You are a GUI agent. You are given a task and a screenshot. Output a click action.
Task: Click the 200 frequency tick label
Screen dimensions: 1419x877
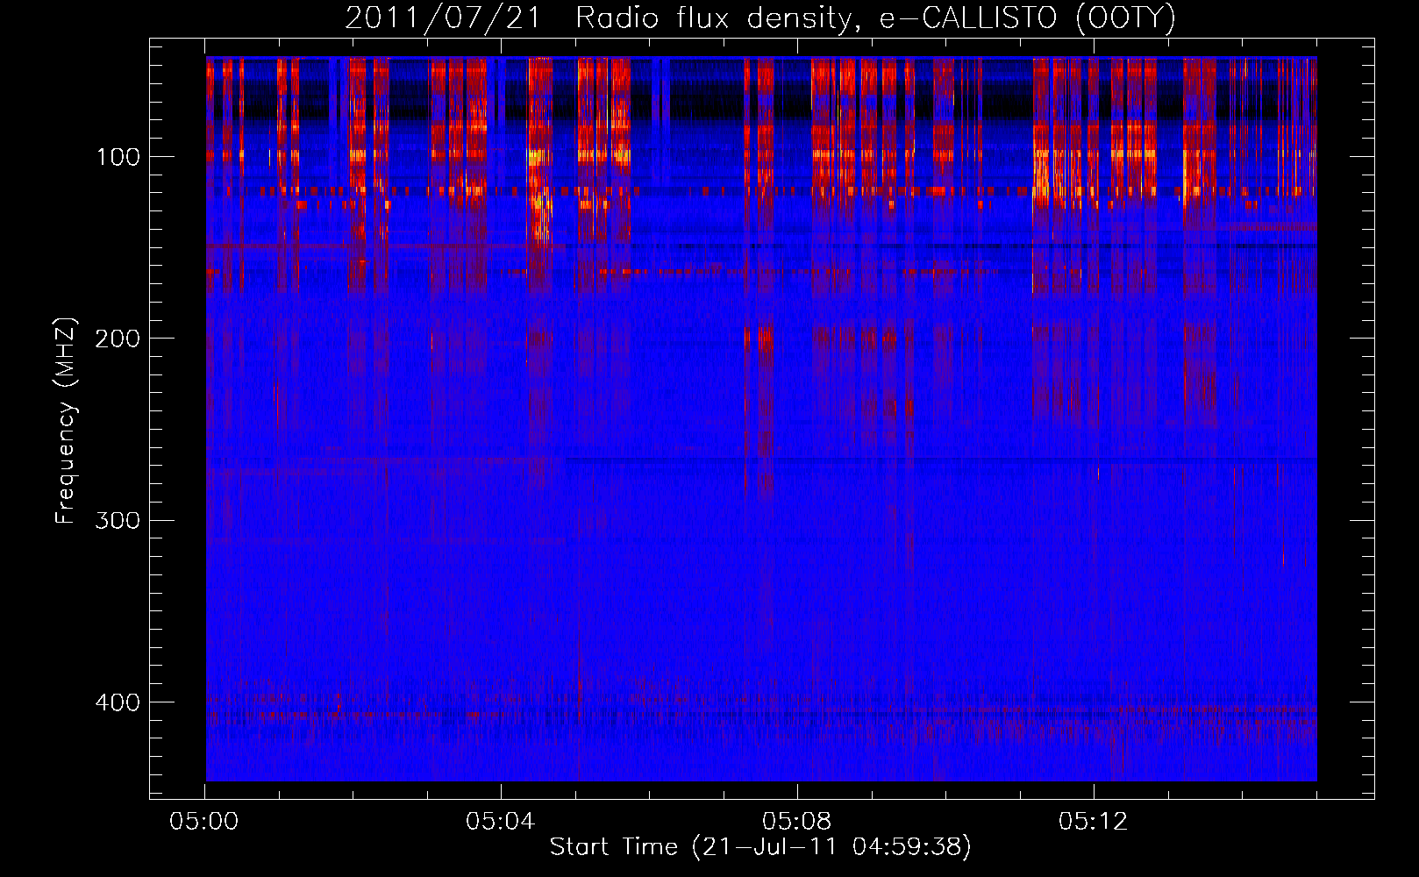click(x=118, y=339)
